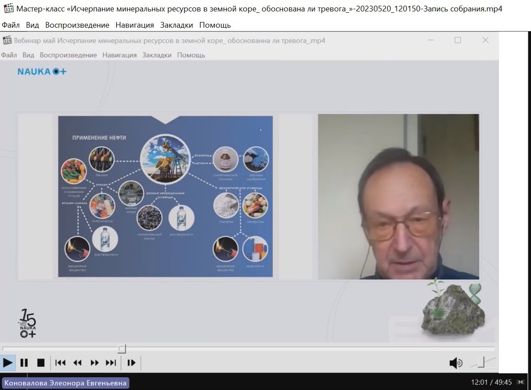Click Закладки in the inner Вебинар window menu
531x390 pixels.
coord(157,55)
